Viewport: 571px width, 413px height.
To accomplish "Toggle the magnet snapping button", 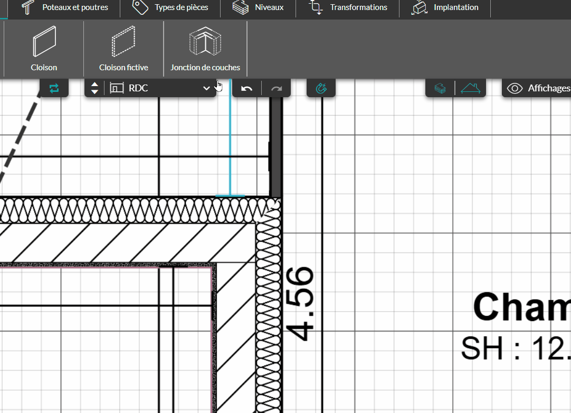I will [x=321, y=88].
